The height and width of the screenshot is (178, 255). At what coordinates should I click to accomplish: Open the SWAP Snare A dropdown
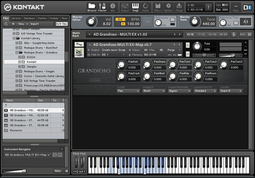[231, 91]
